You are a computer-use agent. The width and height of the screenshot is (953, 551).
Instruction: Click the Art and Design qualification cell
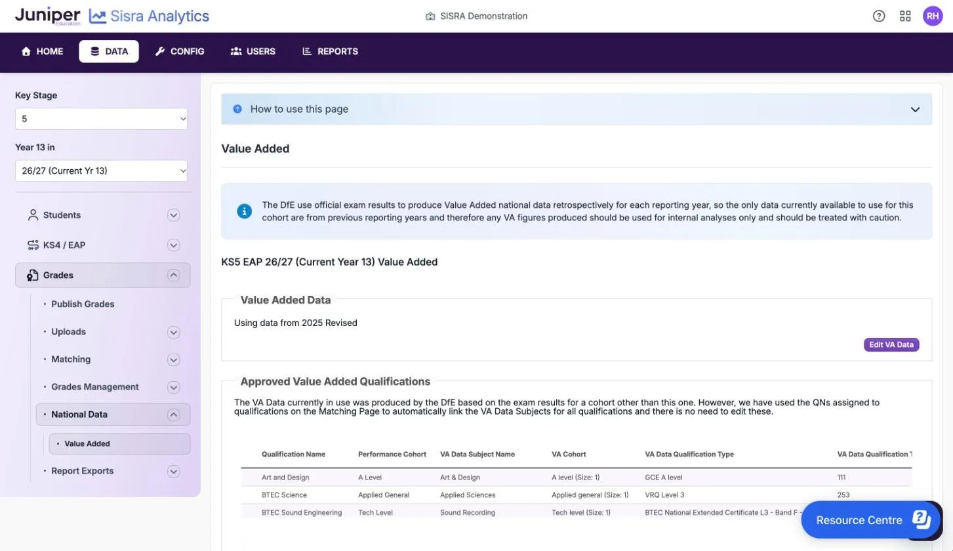point(285,478)
